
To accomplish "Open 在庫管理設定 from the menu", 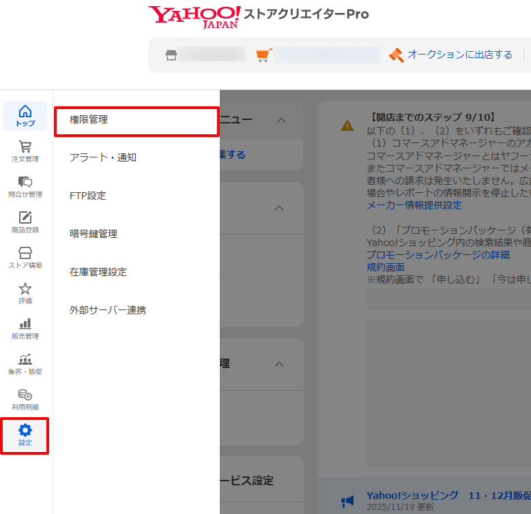I will (98, 272).
